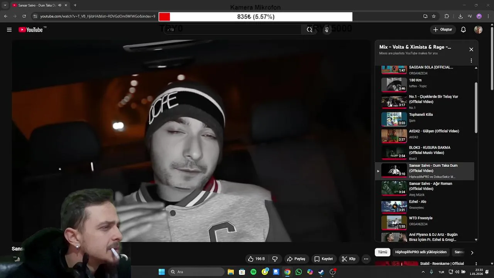Image resolution: width=494 pixels, height=278 pixels.
Task: Bookmark this page with the star icon
Action: coord(434,16)
